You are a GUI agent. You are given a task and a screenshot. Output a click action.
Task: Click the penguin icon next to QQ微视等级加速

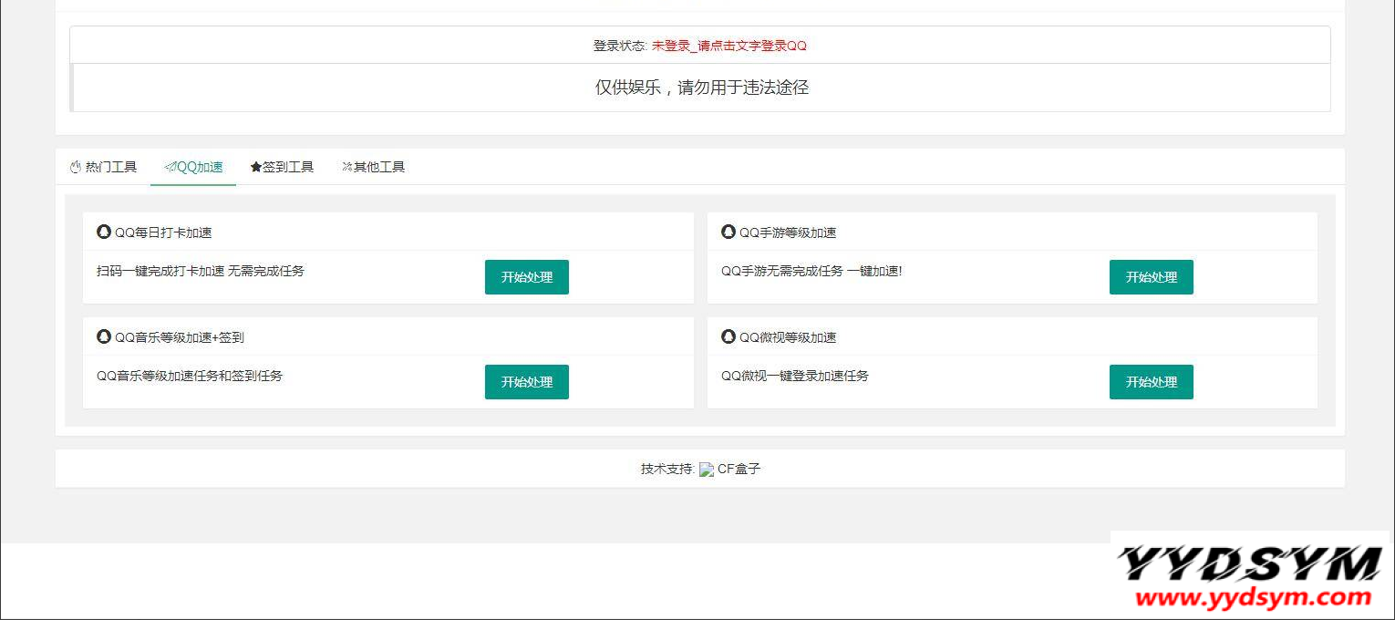coord(728,336)
